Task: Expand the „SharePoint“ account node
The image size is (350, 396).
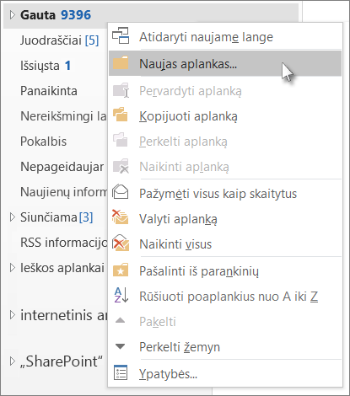Action: pos(12,361)
